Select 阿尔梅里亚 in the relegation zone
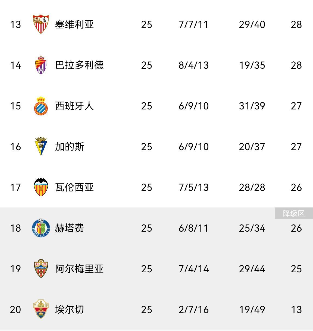313x331 pixels. tap(79, 269)
